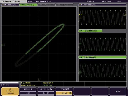Toggle Z-Intensity On/Off

(x=46, y=93)
